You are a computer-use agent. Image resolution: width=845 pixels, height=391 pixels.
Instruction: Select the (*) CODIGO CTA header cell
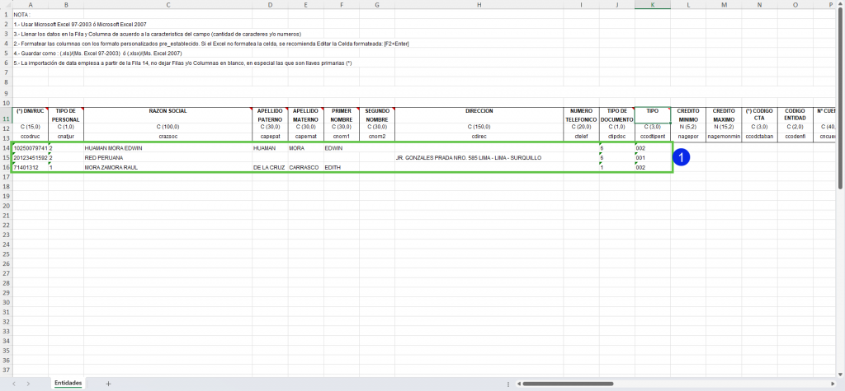(759, 115)
